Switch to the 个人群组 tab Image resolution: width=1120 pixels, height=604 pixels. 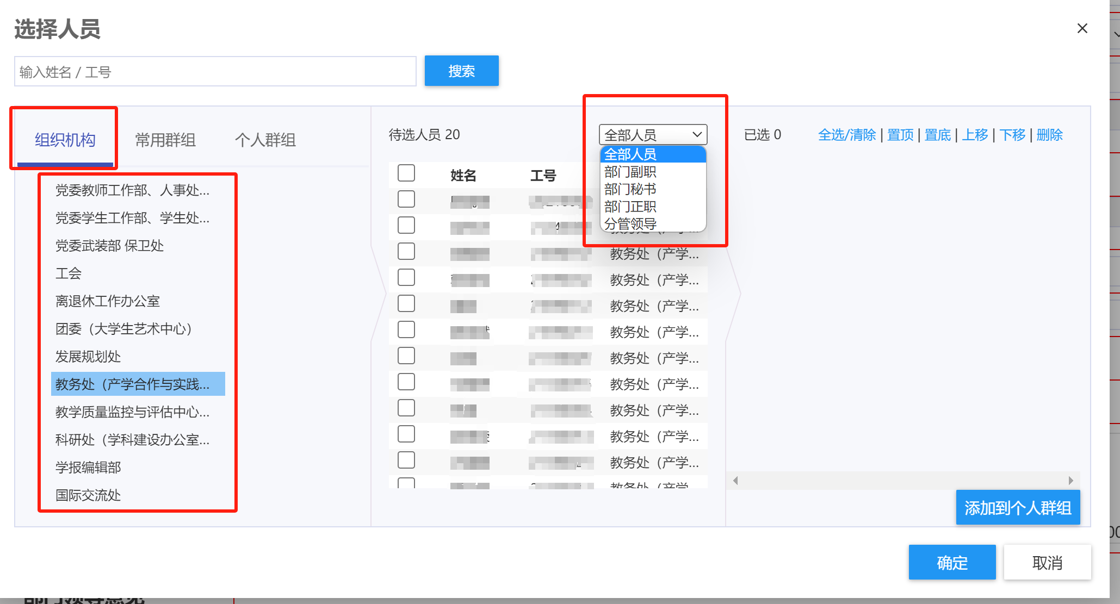265,140
